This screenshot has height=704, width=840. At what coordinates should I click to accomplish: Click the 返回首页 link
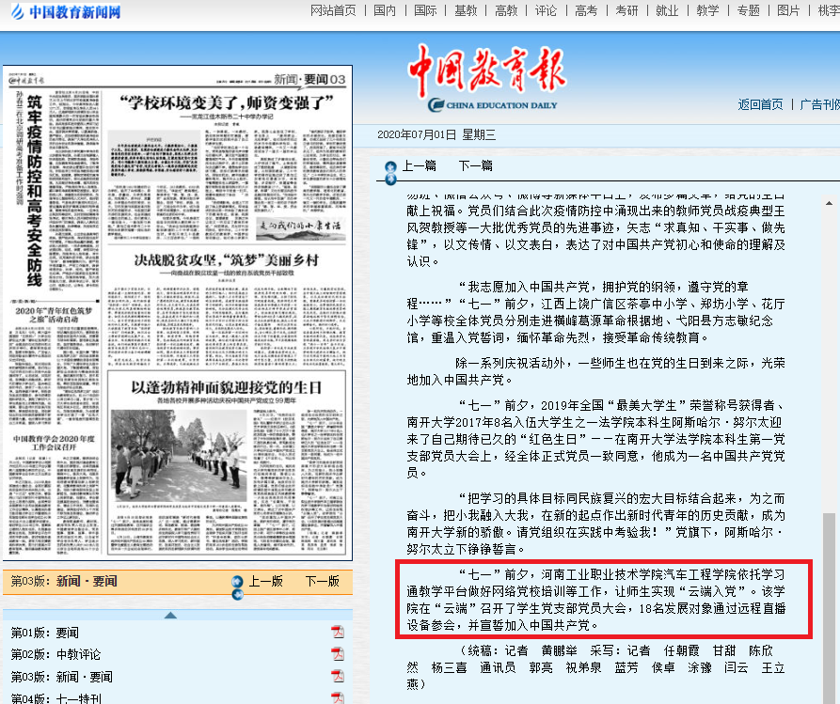click(x=760, y=104)
